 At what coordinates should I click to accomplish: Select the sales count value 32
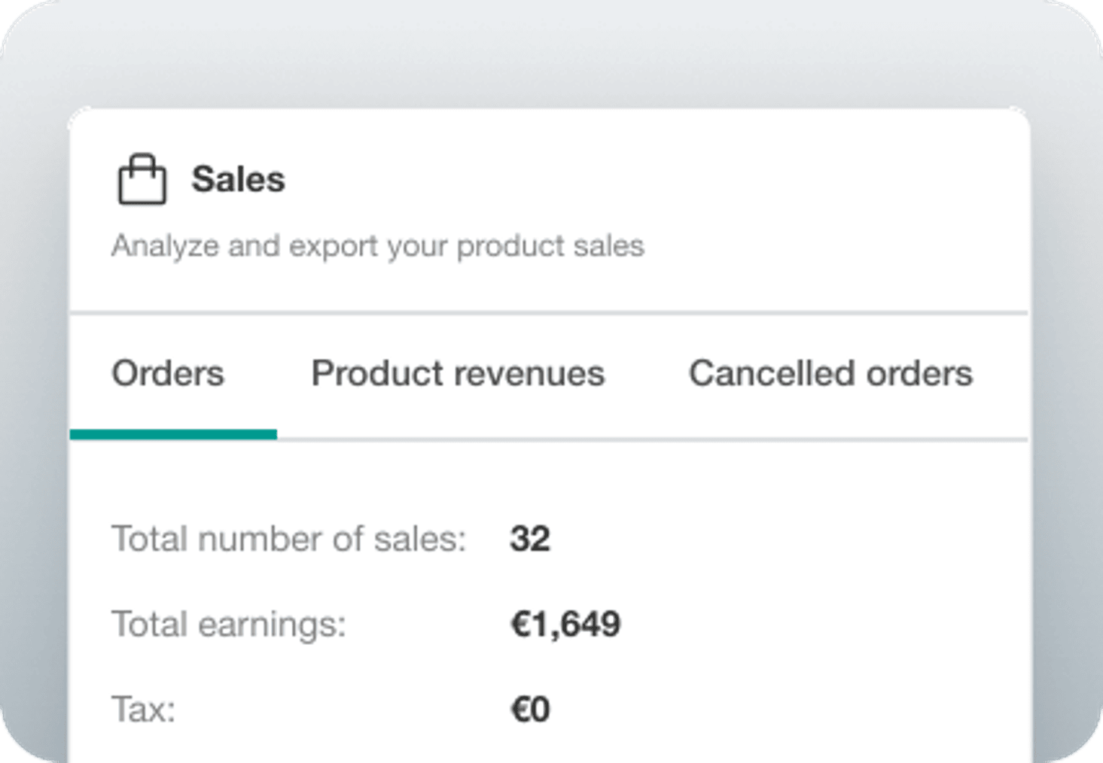tap(530, 539)
